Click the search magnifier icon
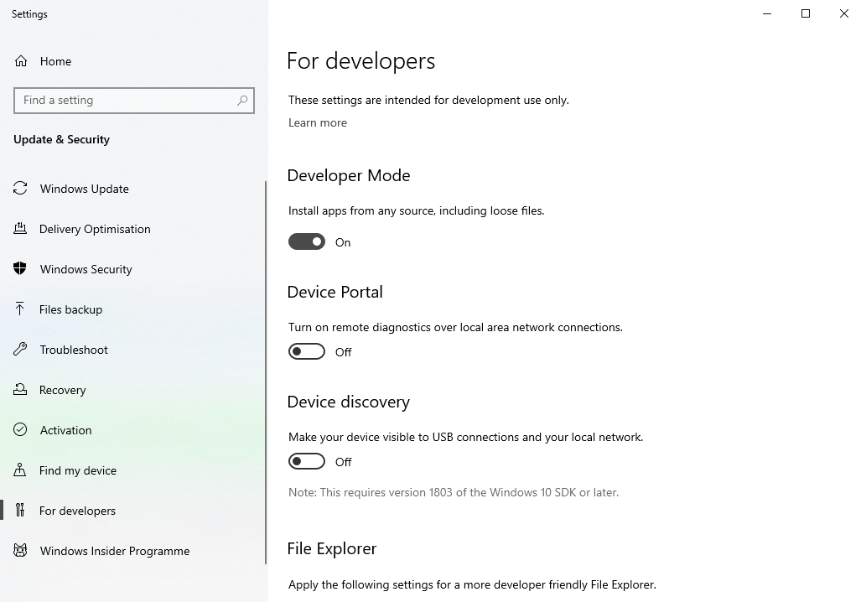 click(242, 101)
